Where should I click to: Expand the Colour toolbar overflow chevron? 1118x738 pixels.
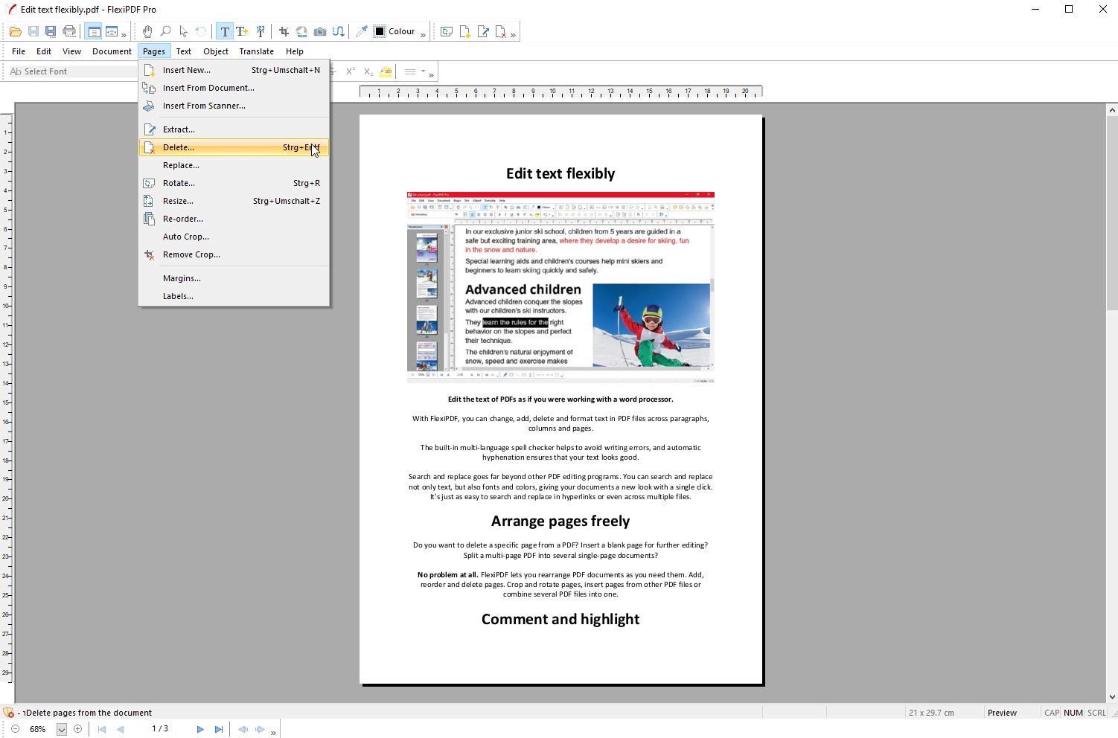click(x=423, y=33)
